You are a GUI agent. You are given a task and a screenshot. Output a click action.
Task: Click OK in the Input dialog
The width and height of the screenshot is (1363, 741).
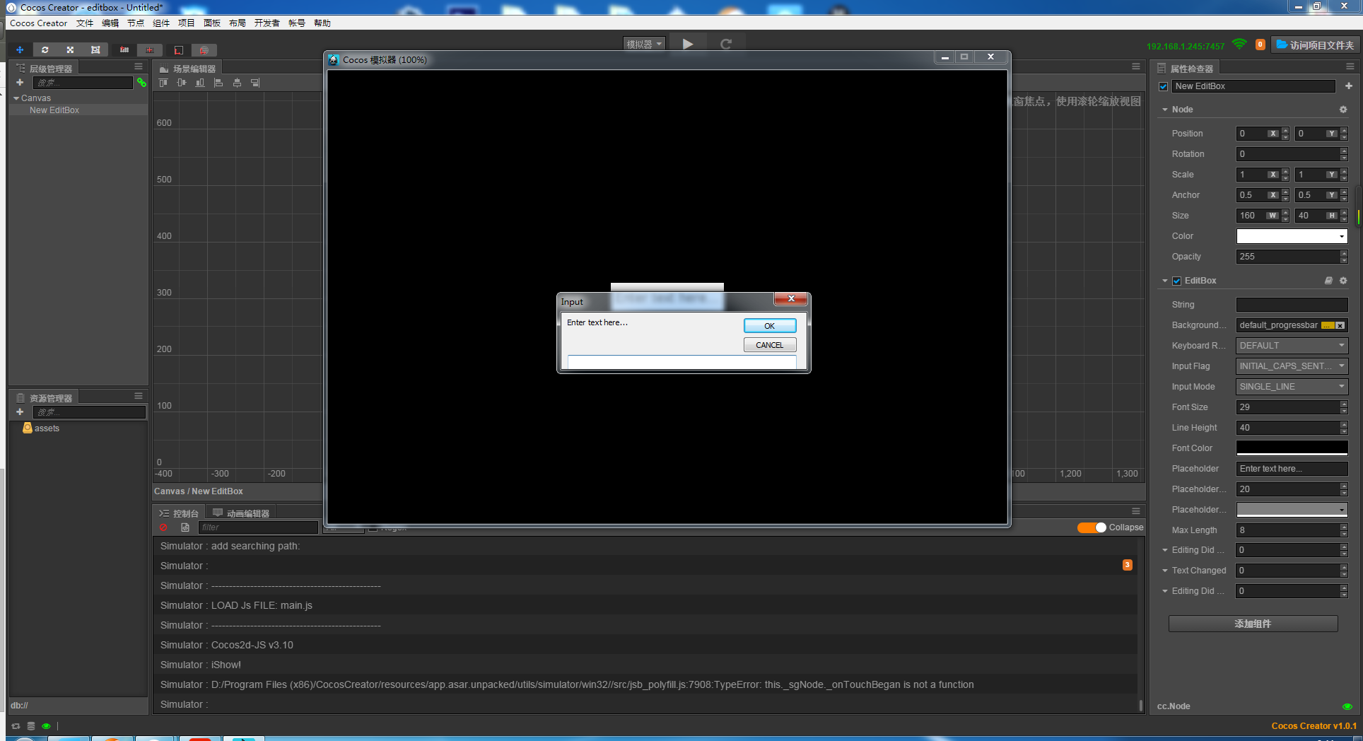(770, 326)
